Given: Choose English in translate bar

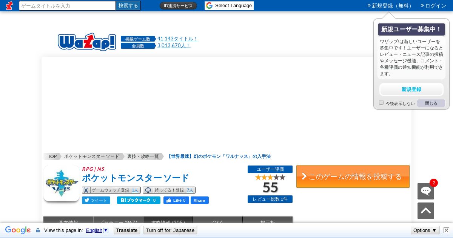Looking at the screenshot, I should pyautogui.click(x=94, y=230).
